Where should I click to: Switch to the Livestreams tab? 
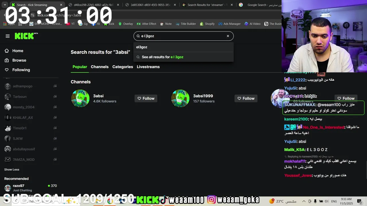pos(148,67)
